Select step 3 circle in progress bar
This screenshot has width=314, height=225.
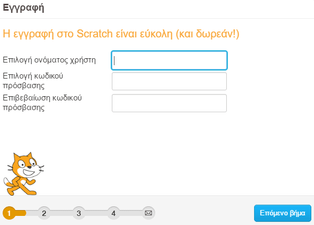pos(79,213)
